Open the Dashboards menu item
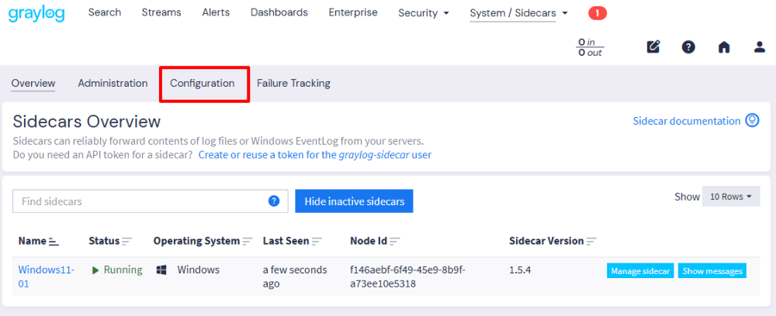776x316 pixels. [279, 13]
